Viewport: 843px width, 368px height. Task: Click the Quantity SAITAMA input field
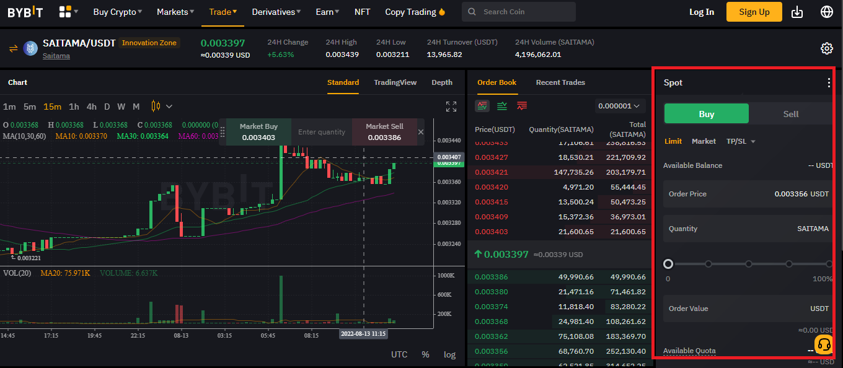coord(748,229)
